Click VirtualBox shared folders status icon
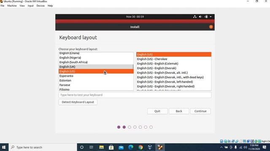The width and height of the screenshot is (270, 151). 240,141
